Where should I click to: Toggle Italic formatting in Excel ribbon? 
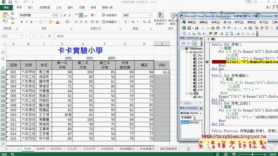26,22
